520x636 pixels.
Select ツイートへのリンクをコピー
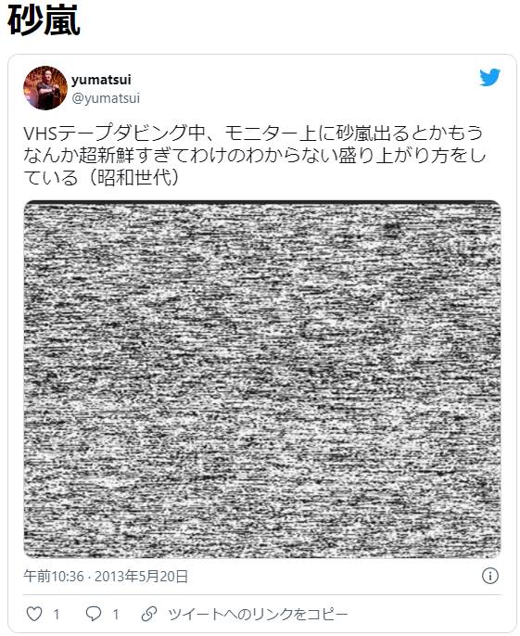coord(259,614)
